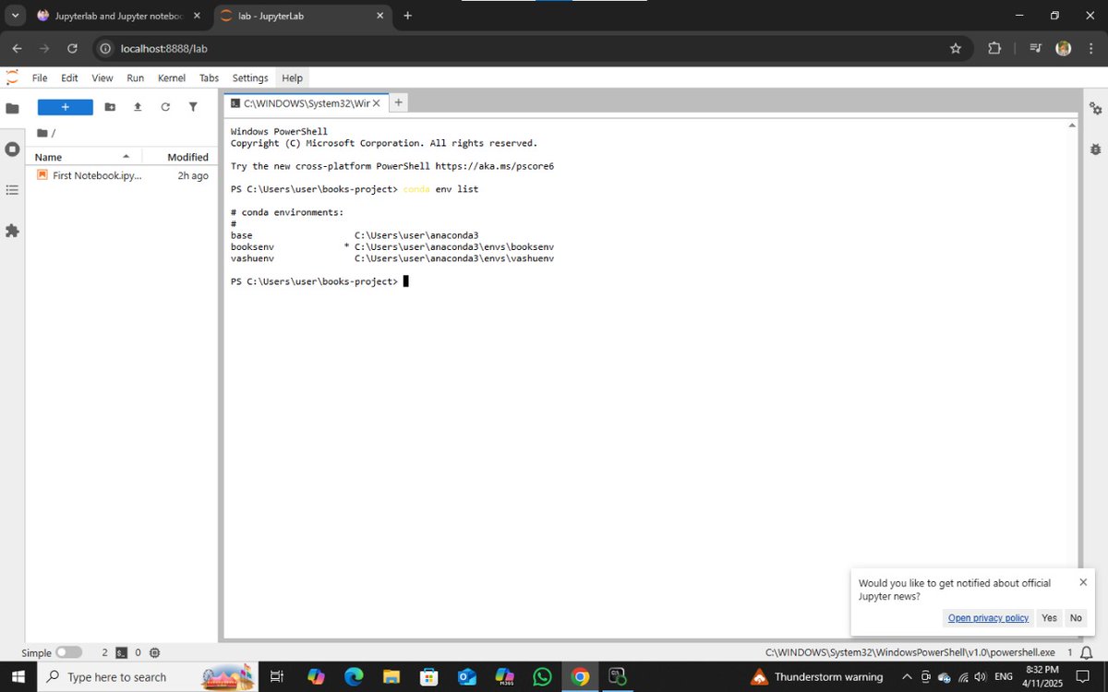
Task: Open WhatsApp from taskbar
Action: pos(542,677)
